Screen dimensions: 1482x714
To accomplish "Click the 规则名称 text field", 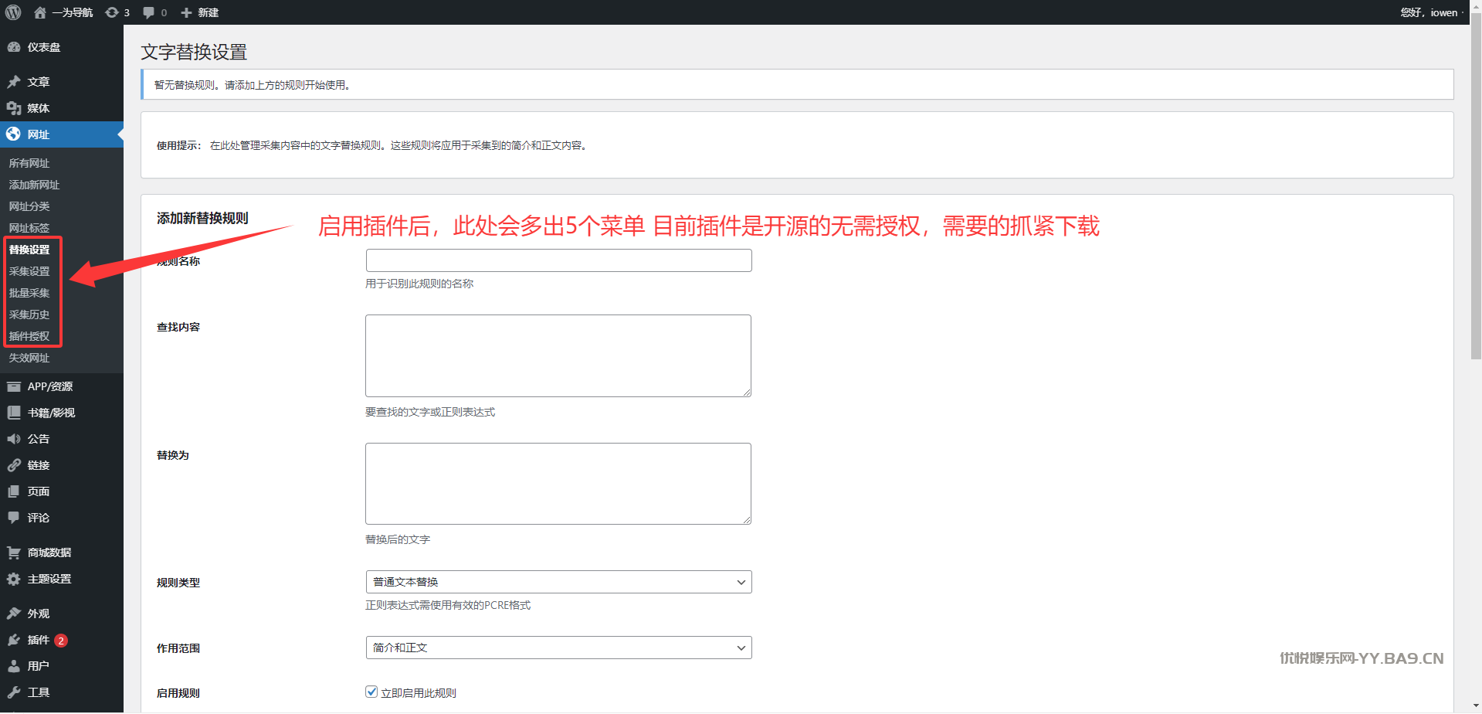I will click(x=558, y=260).
